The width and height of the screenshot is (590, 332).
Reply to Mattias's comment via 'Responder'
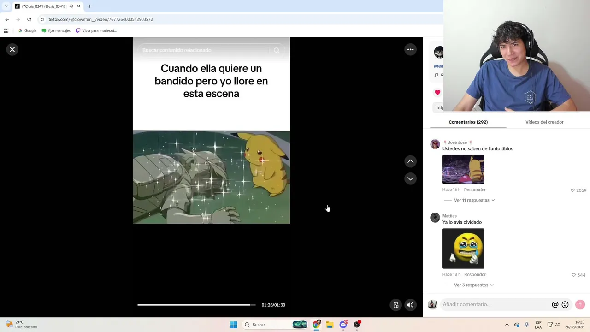475,274
